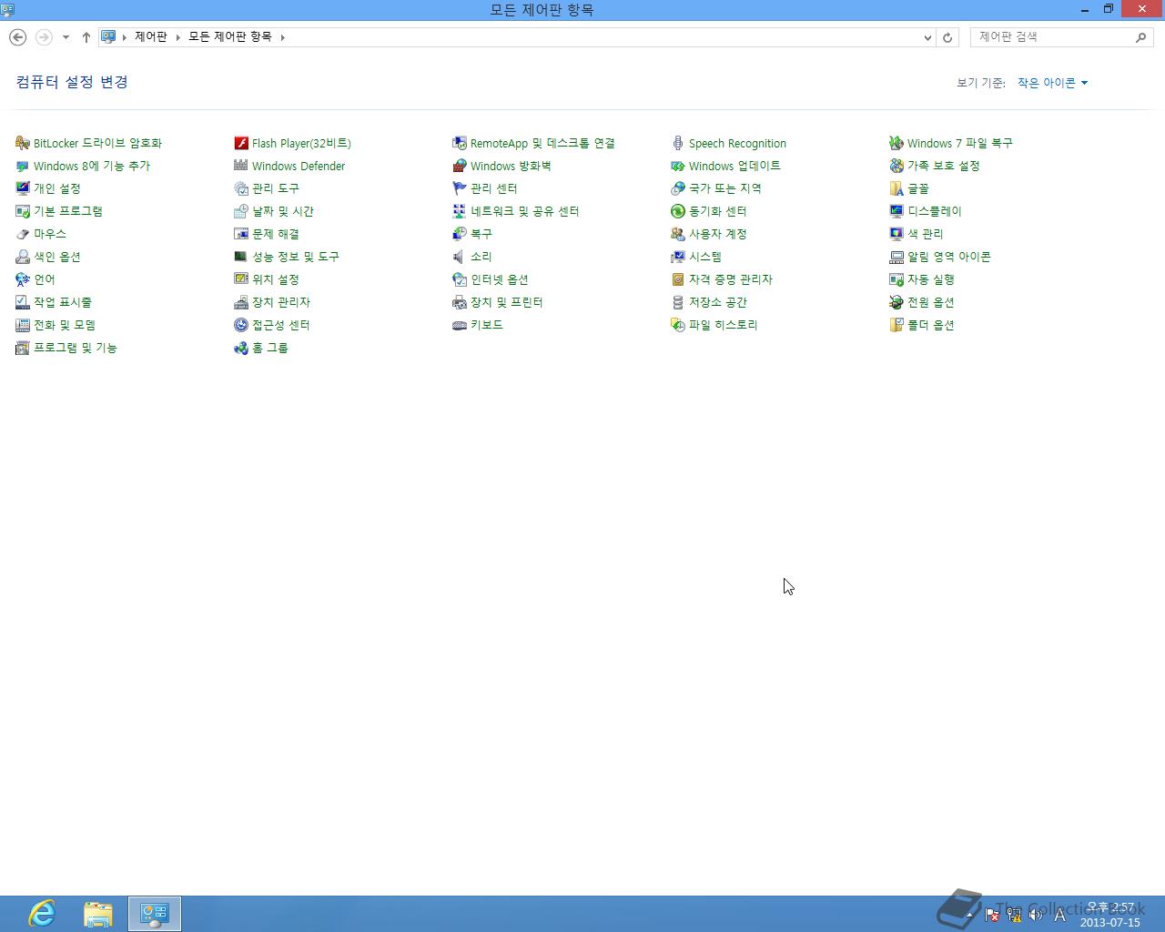Open the 작업 표시줄 link
The image size is (1165, 932).
[x=63, y=302]
